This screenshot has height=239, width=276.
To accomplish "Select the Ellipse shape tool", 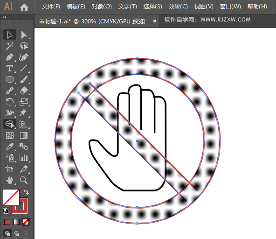I will 10,79.
